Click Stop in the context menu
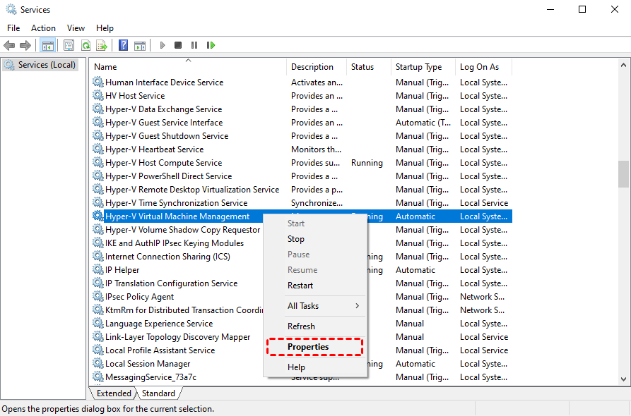Screen dimensions: 631x416 pyautogui.click(x=295, y=238)
